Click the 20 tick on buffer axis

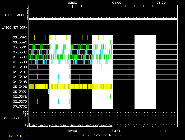27,124
